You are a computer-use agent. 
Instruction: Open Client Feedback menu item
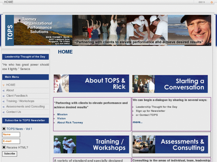pos(17,95)
